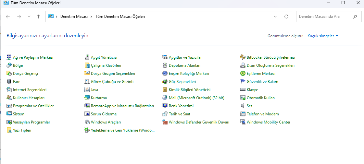Click the Sorun Giderme icon
This screenshot has height=164, width=364.
click(x=87, y=114)
